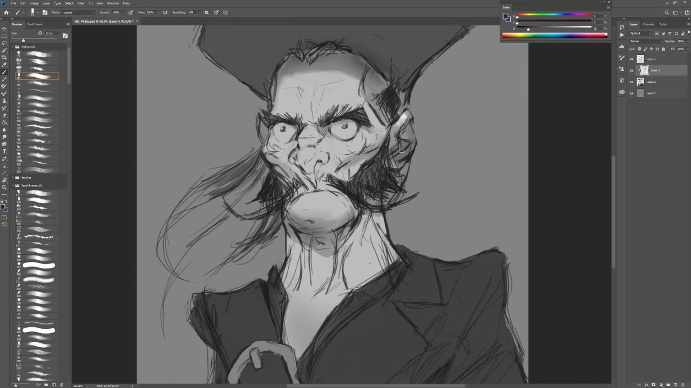Close the Old_Pirate.psd document tab
This screenshot has height=388, width=691.
pyautogui.click(x=137, y=21)
